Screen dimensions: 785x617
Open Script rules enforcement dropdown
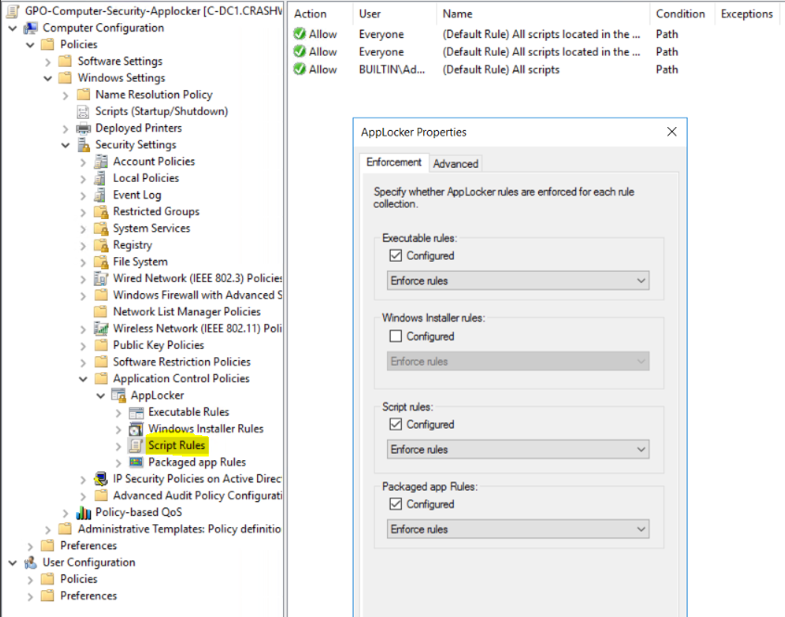(518, 449)
